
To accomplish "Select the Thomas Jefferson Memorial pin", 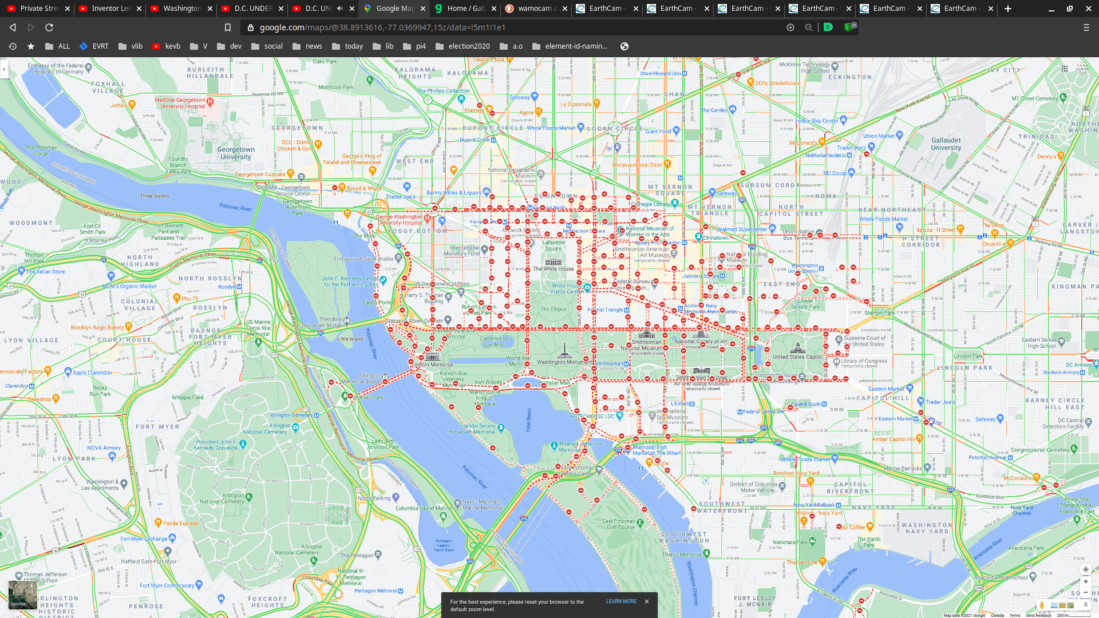I will (554, 445).
